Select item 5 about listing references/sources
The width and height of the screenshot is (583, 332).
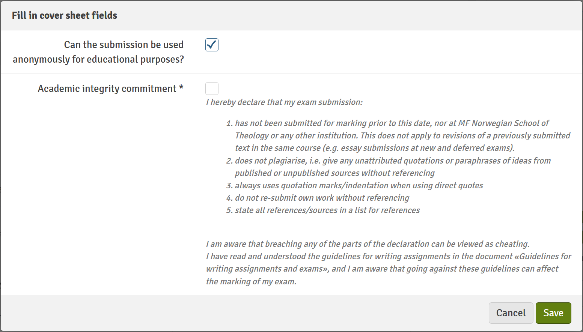(x=323, y=210)
